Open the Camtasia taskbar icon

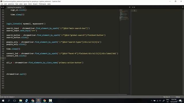pyautogui.click(x=51, y=100)
